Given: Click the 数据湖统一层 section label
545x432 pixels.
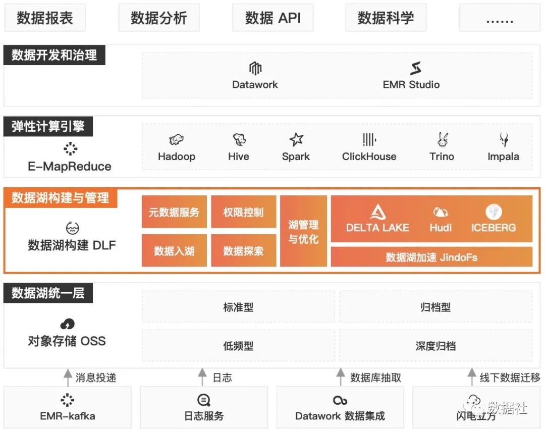Looking at the screenshot, I should [x=48, y=293].
